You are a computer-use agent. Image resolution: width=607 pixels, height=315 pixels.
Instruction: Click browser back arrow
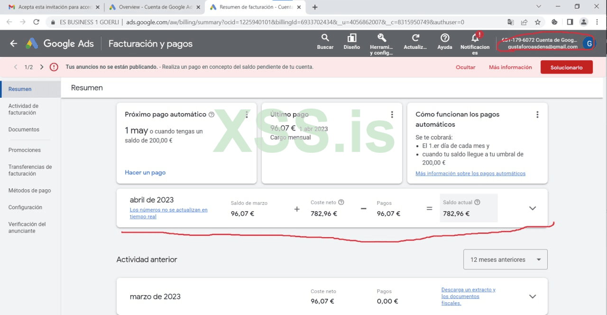click(x=9, y=22)
